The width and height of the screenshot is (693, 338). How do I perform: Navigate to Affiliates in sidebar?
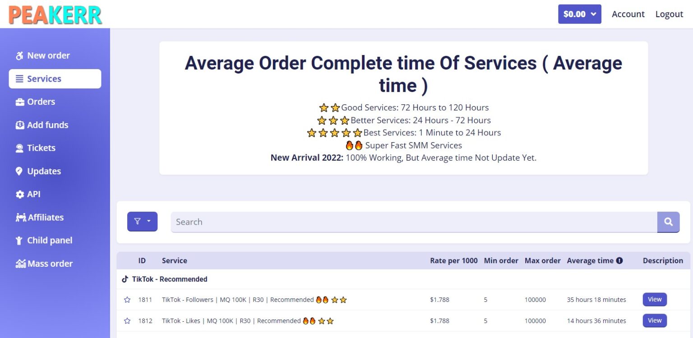pos(46,217)
